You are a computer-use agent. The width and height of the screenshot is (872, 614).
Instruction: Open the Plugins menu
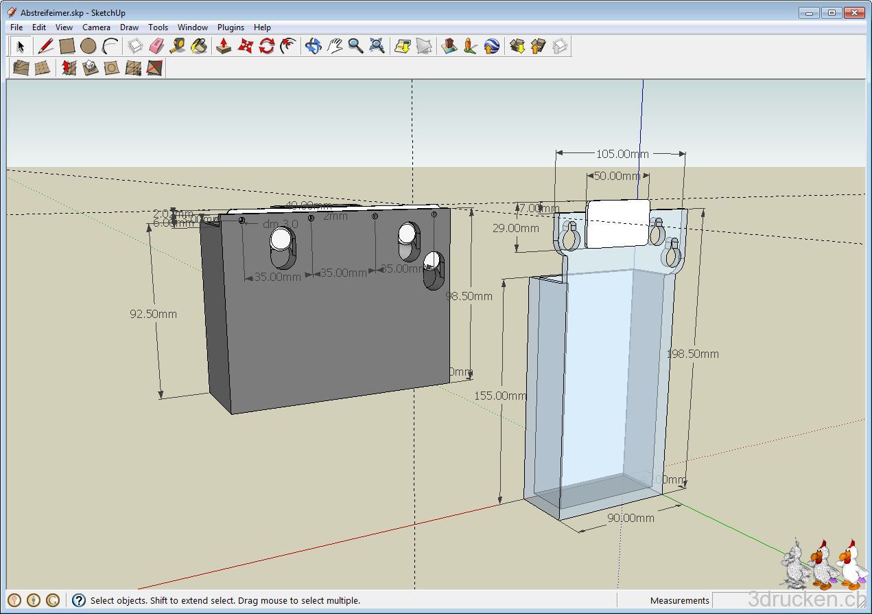coord(231,27)
